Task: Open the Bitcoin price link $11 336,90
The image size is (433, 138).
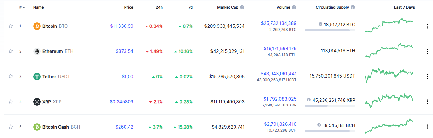Action: [x=122, y=26]
